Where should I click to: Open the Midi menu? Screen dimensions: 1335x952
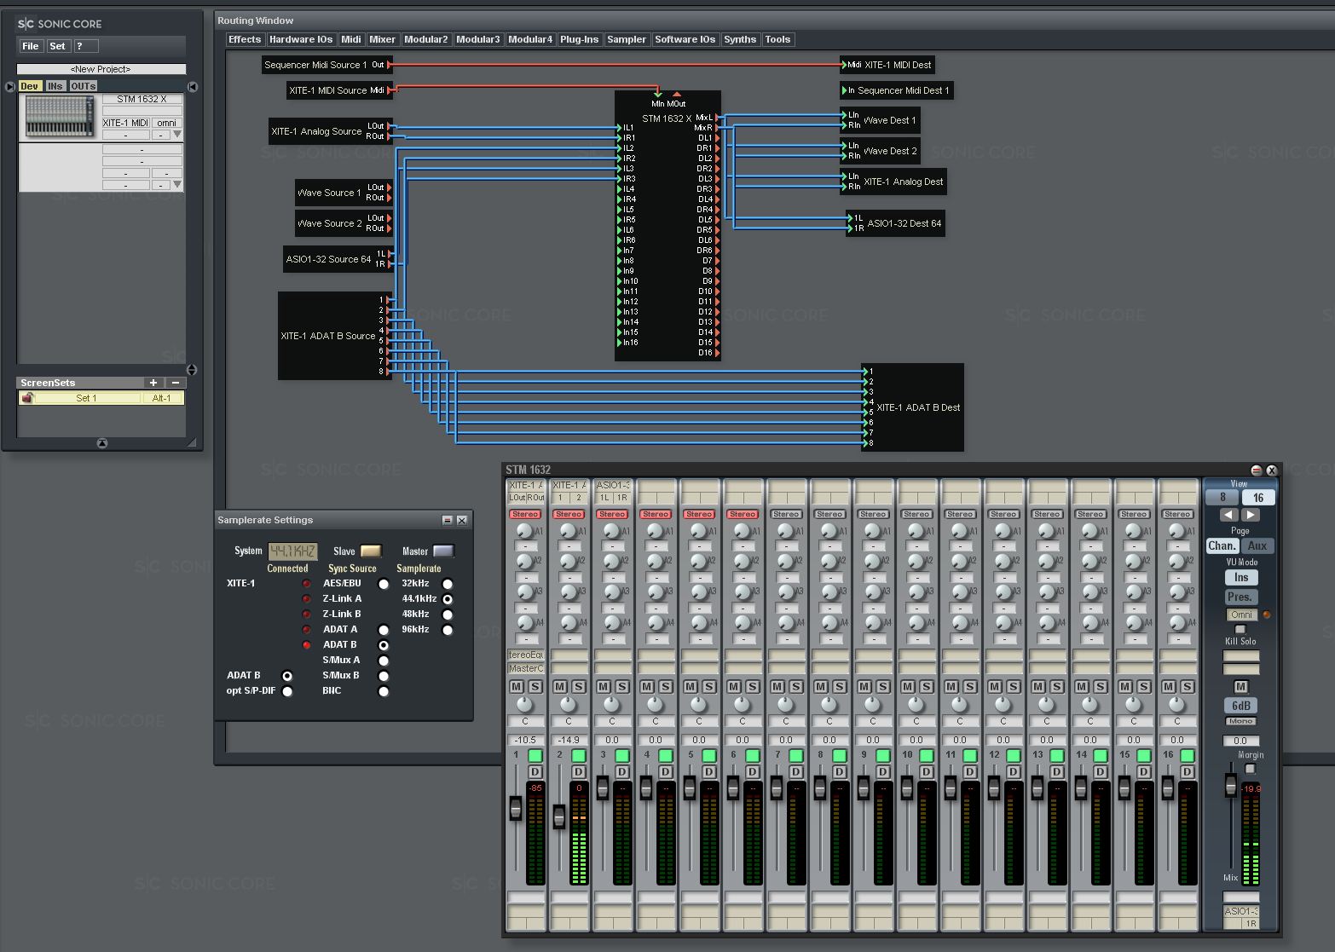351,39
